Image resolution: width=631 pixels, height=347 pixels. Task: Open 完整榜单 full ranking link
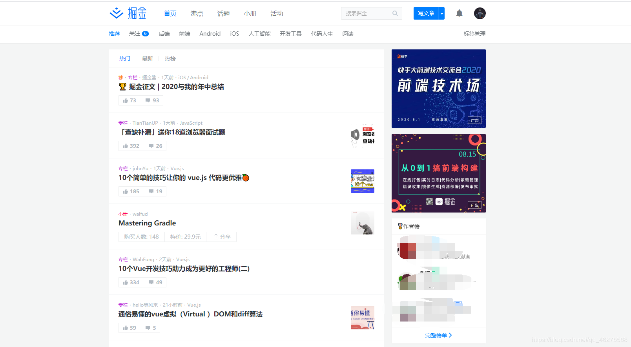tap(439, 335)
